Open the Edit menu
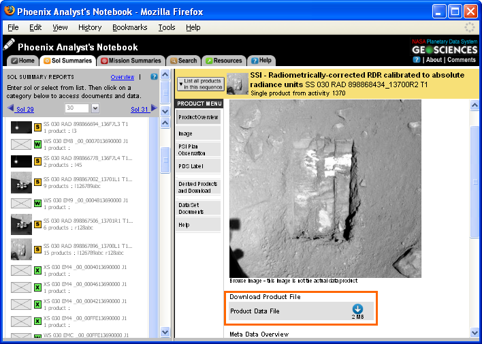The width and height of the screenshot is (482, 344). 35,27
